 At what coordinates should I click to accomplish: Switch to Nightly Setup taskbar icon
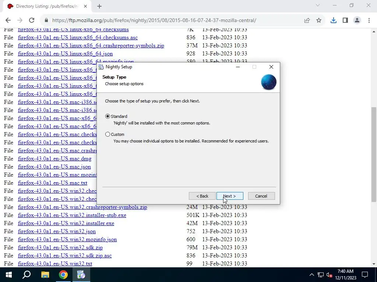(x=81, y=275)
